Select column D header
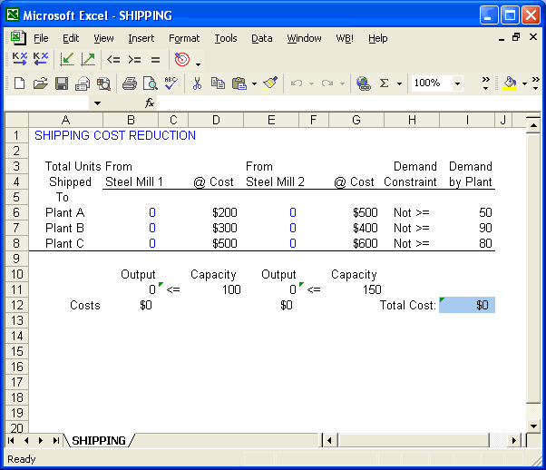This screenshot has height=470, width=546. tap(216, 120)
